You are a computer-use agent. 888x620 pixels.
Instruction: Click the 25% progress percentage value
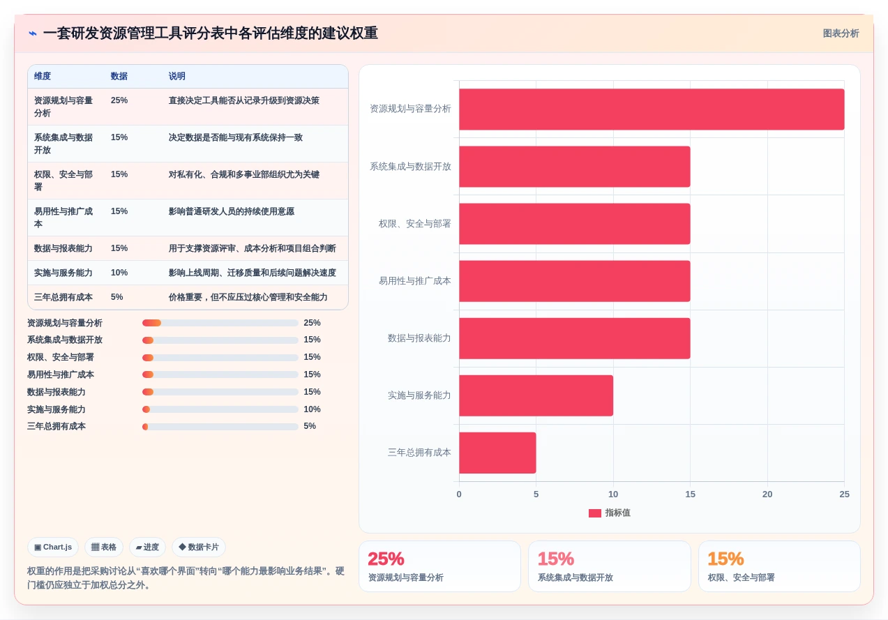(x=312, y=323)
